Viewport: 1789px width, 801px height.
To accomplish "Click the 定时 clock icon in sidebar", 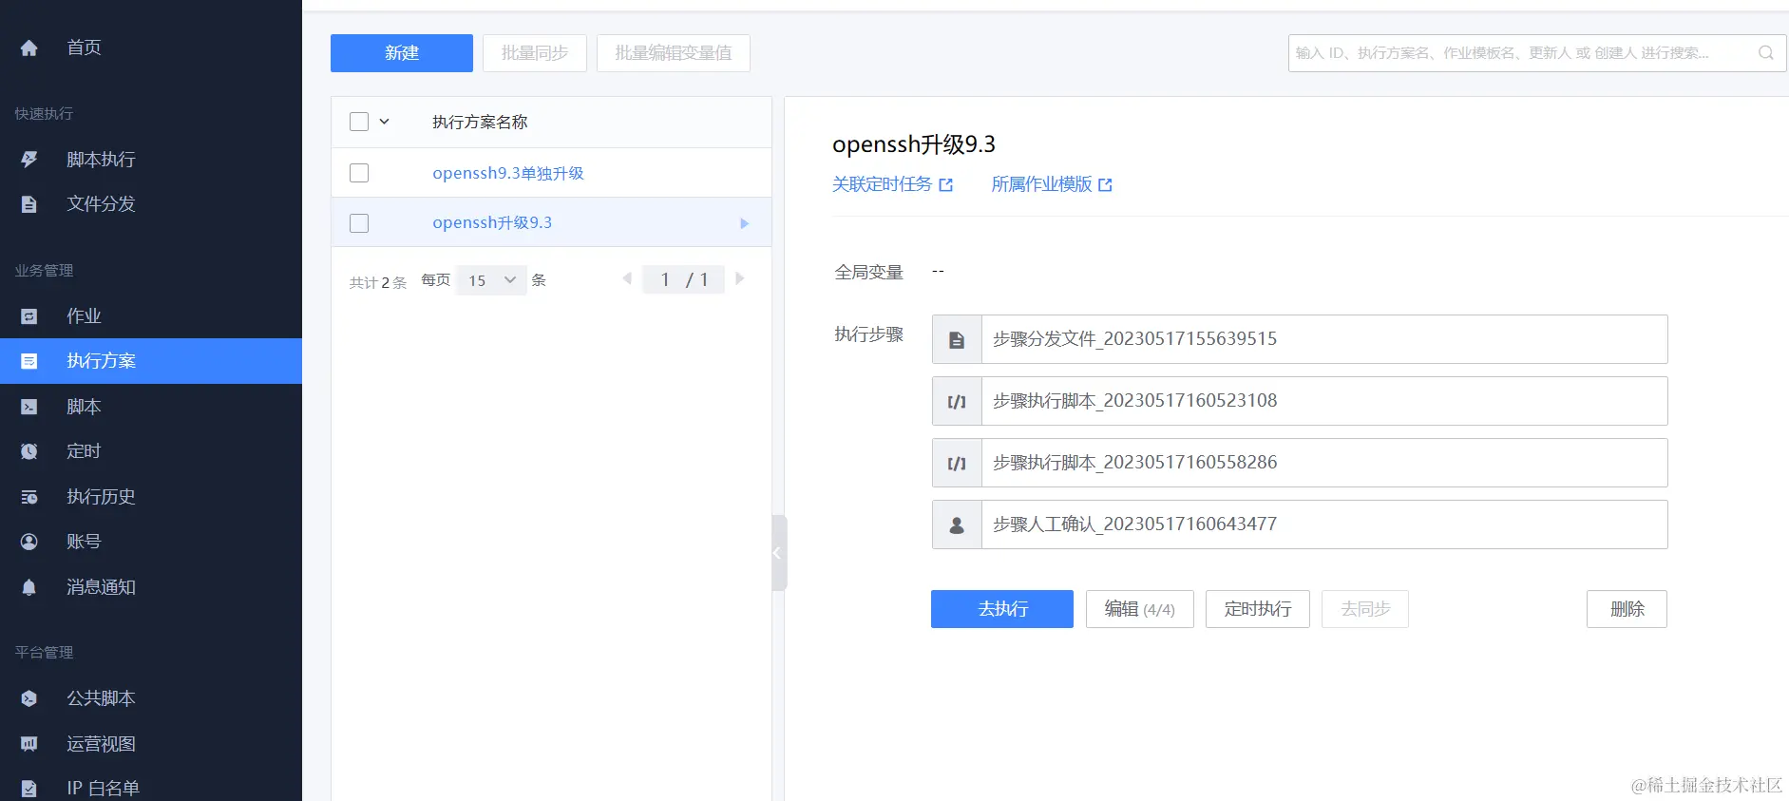I will (29, 451).
